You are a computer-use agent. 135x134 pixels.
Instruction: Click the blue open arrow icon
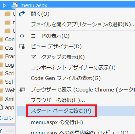pyautogui.click(x=22, y=14)
